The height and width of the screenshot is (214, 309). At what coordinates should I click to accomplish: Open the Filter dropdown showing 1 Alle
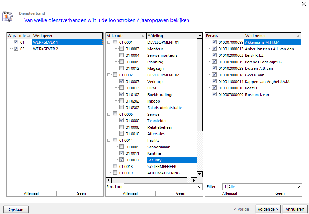pyautogui.click(x=298, y=187)
